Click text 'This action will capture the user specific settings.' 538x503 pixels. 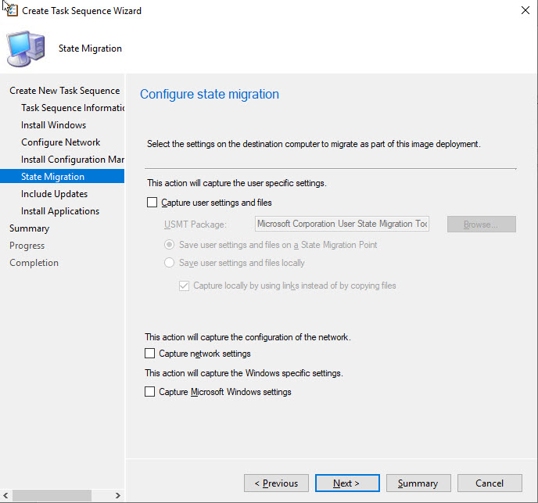click(237, 183)
